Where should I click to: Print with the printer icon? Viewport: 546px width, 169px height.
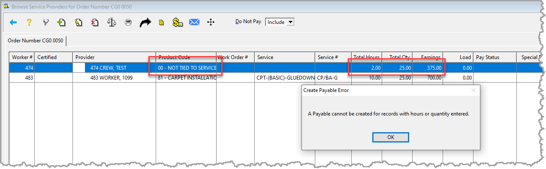click(x=128, y=22)
